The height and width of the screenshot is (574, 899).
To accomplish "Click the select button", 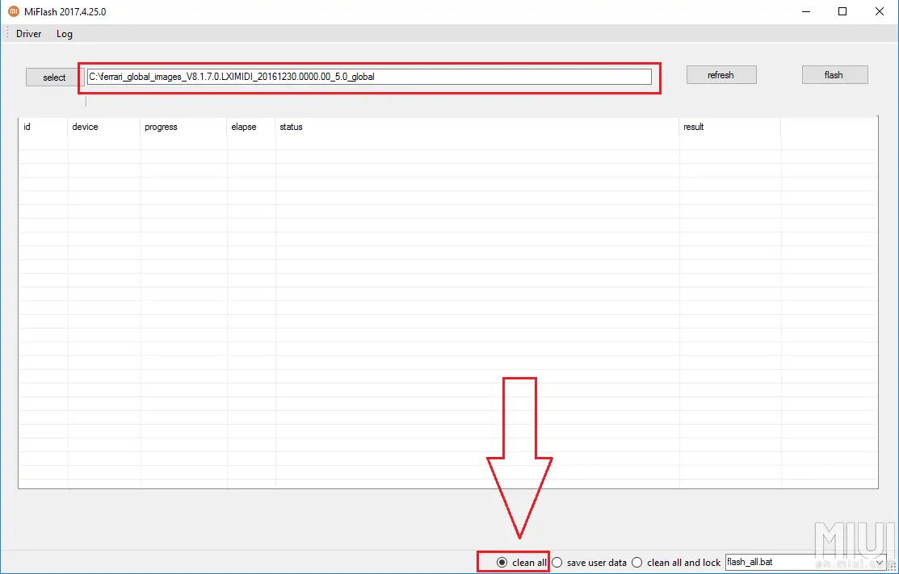I will (x=54, y=78).
